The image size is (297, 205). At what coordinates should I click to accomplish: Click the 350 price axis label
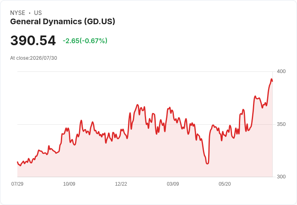pos(281,124)
